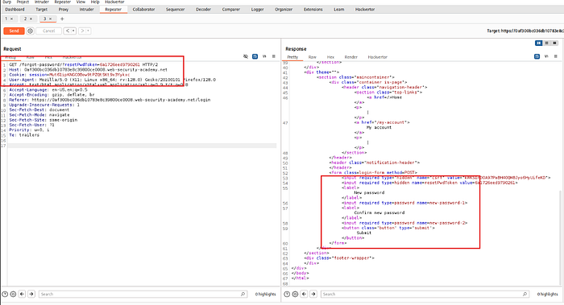
Task: Switch to Repeater tab 2
Action: 25,19
